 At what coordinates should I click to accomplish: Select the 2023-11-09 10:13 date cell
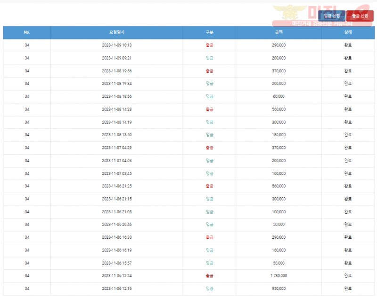pyautogui.click(x=116, y=46)
